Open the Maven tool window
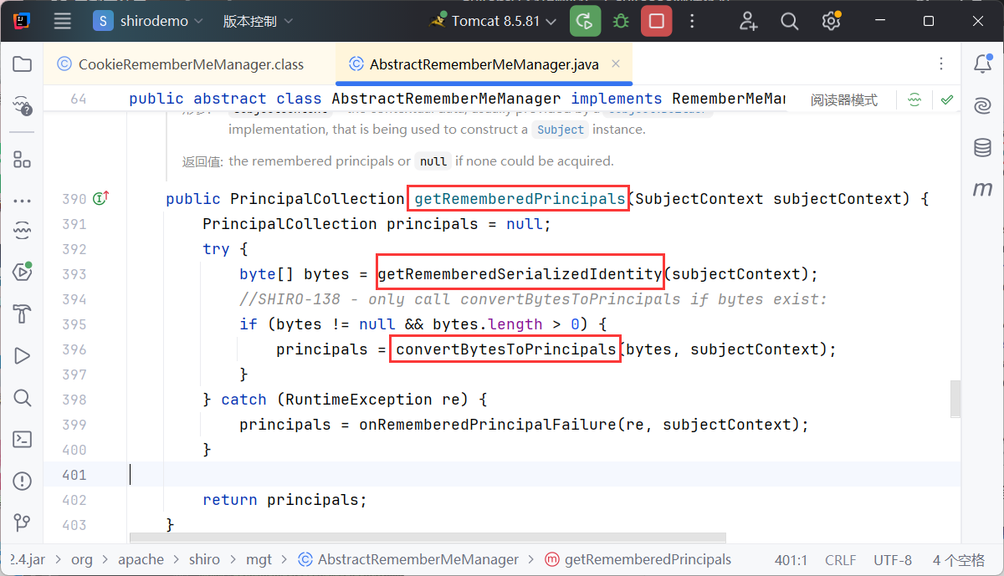 (982, 190)
